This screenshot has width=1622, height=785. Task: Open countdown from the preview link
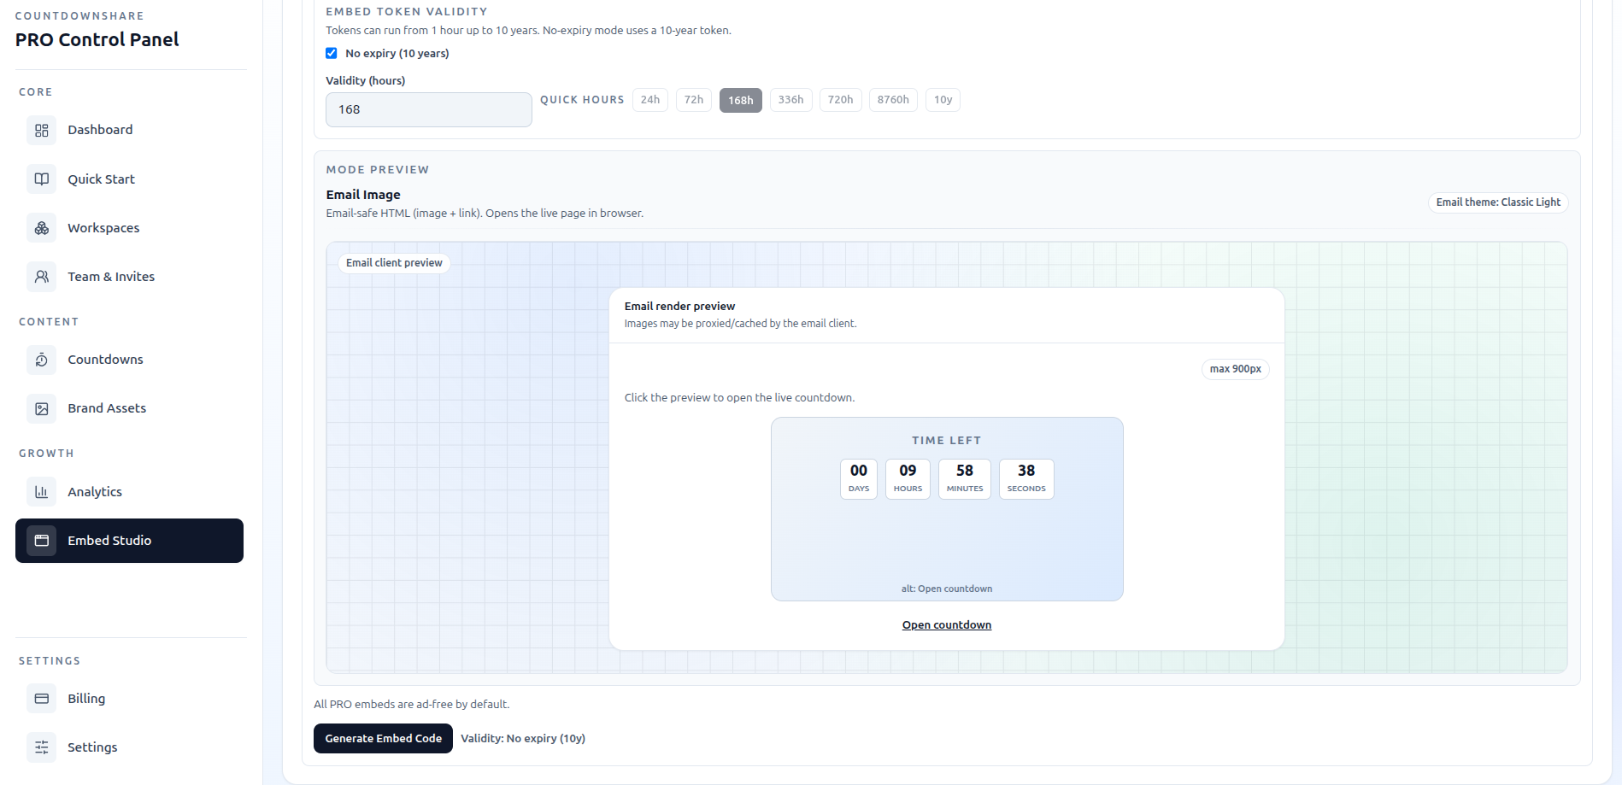point(946,624)
